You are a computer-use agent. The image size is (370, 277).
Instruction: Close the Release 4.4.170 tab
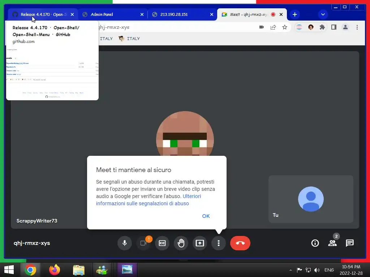click(72, 14)
